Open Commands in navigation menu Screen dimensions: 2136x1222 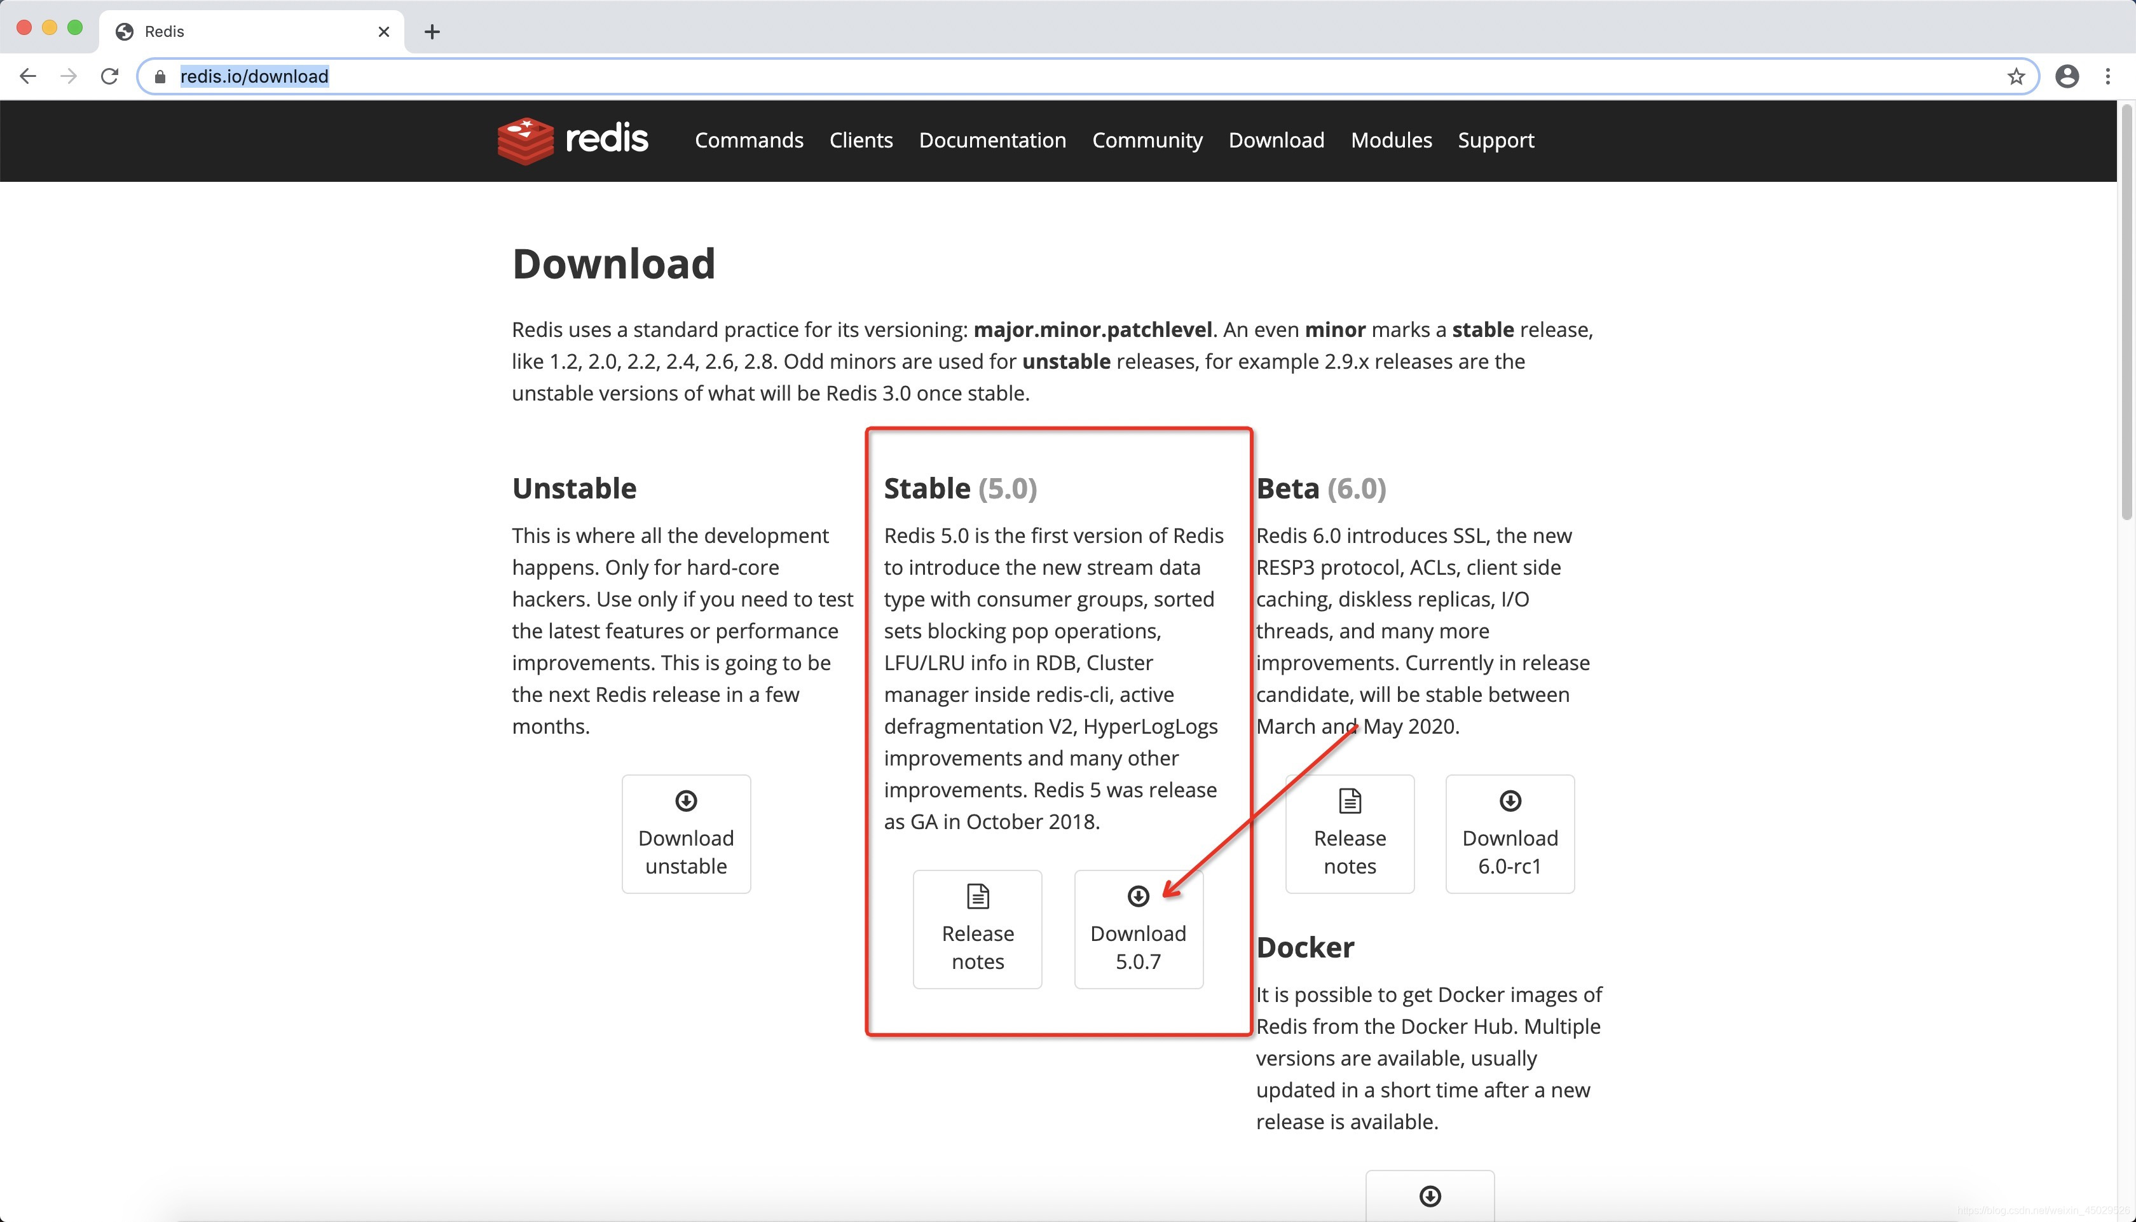pos(748,140)
